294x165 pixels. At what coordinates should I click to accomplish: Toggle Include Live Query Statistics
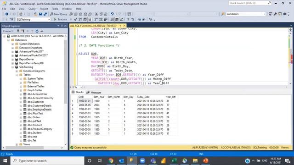[101, 19]
